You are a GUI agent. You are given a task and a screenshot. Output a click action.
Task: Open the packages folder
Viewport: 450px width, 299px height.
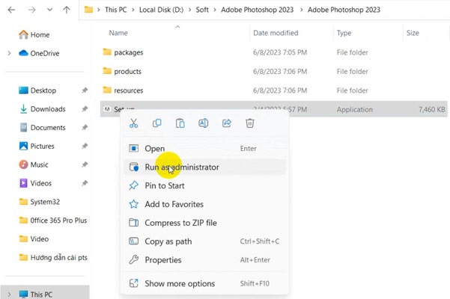coord(128,52)
